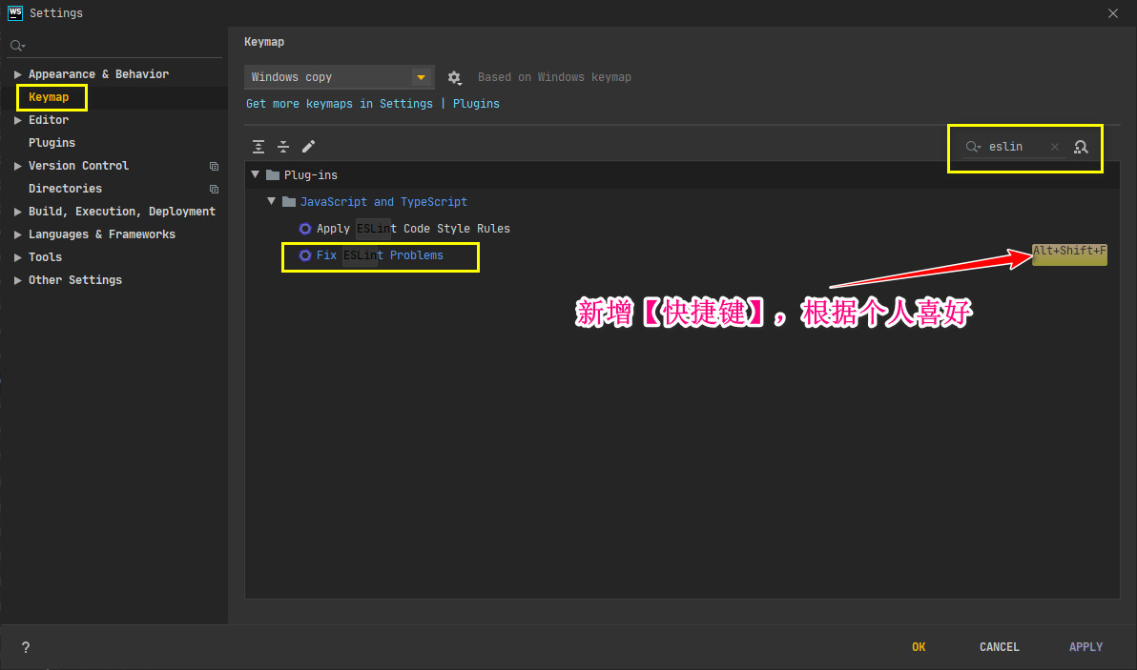This screenshot has height=670, width=1137.
Task: Open keymap gear actions menu
Action: [455, 77]
